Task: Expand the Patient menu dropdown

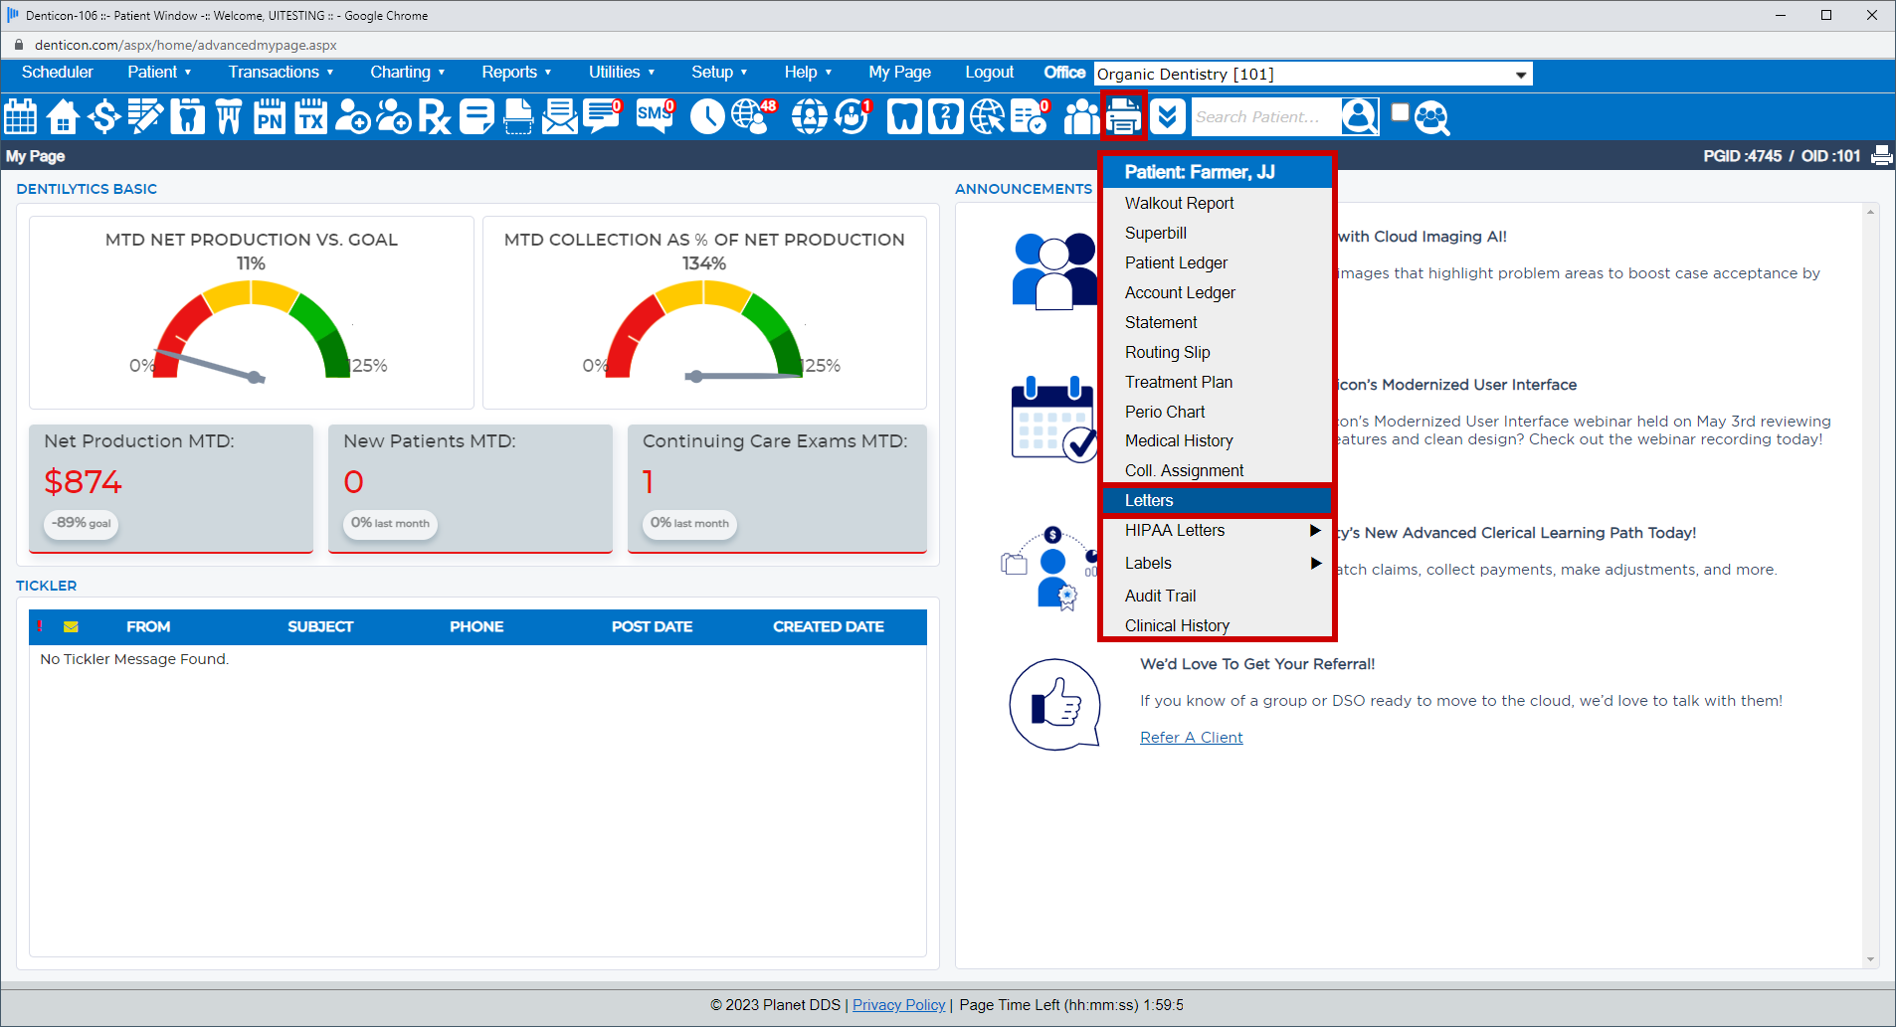Action: click(159, 72)
